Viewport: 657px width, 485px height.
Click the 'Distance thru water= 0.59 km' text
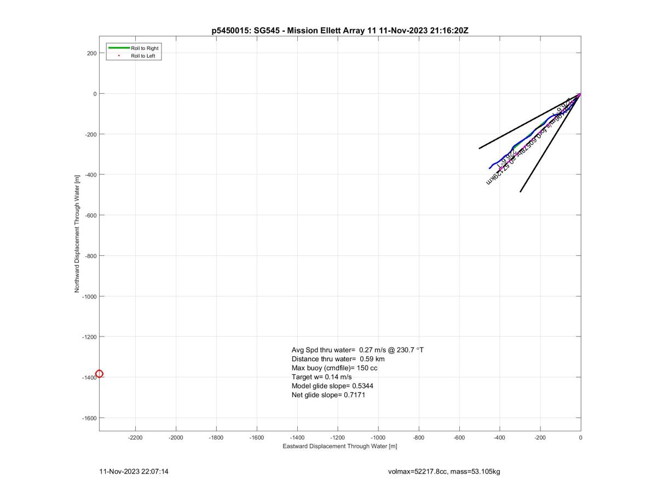pos(338,359)
